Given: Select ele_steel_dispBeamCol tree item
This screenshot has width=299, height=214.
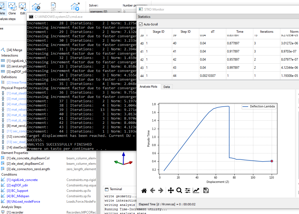Looking at the screenshot, I should pos(25,164).
